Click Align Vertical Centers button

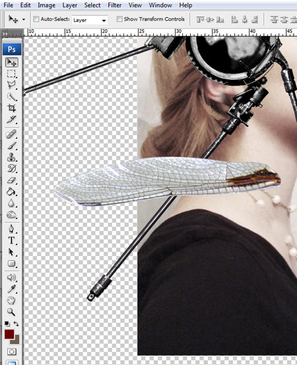[210, 20]
